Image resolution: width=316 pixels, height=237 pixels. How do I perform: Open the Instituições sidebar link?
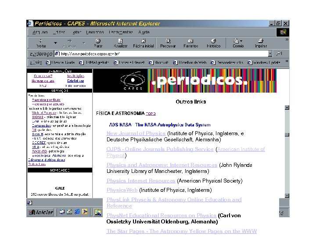coord(76,76)
